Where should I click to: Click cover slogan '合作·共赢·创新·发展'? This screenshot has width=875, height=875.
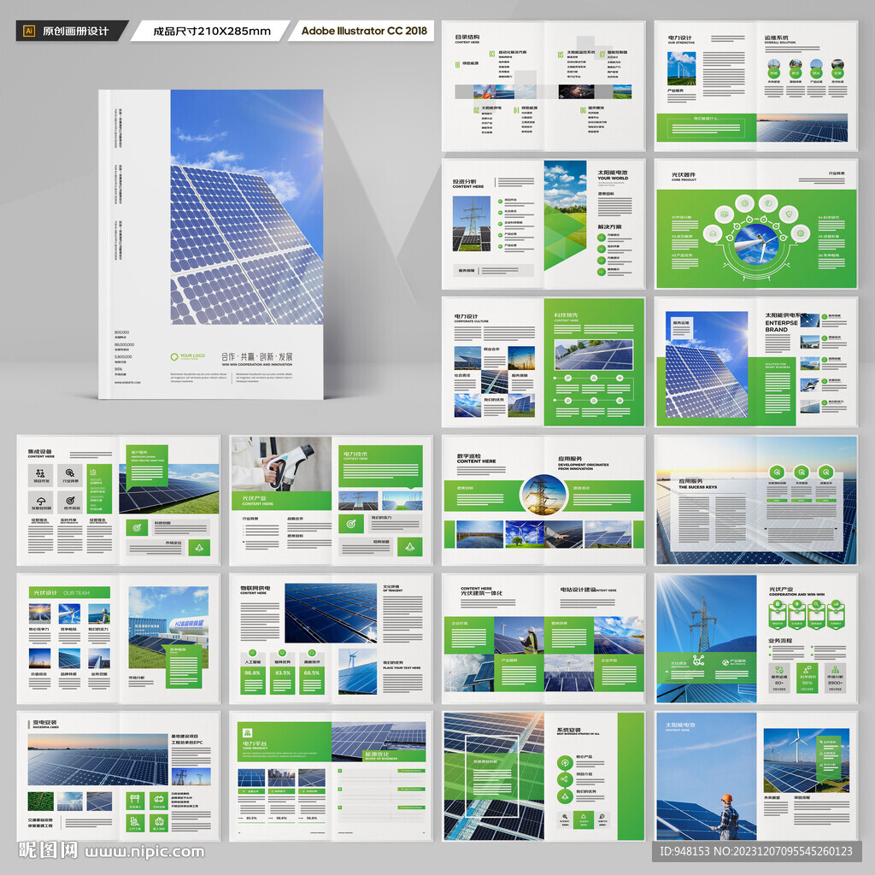click(x=256, y=357)
